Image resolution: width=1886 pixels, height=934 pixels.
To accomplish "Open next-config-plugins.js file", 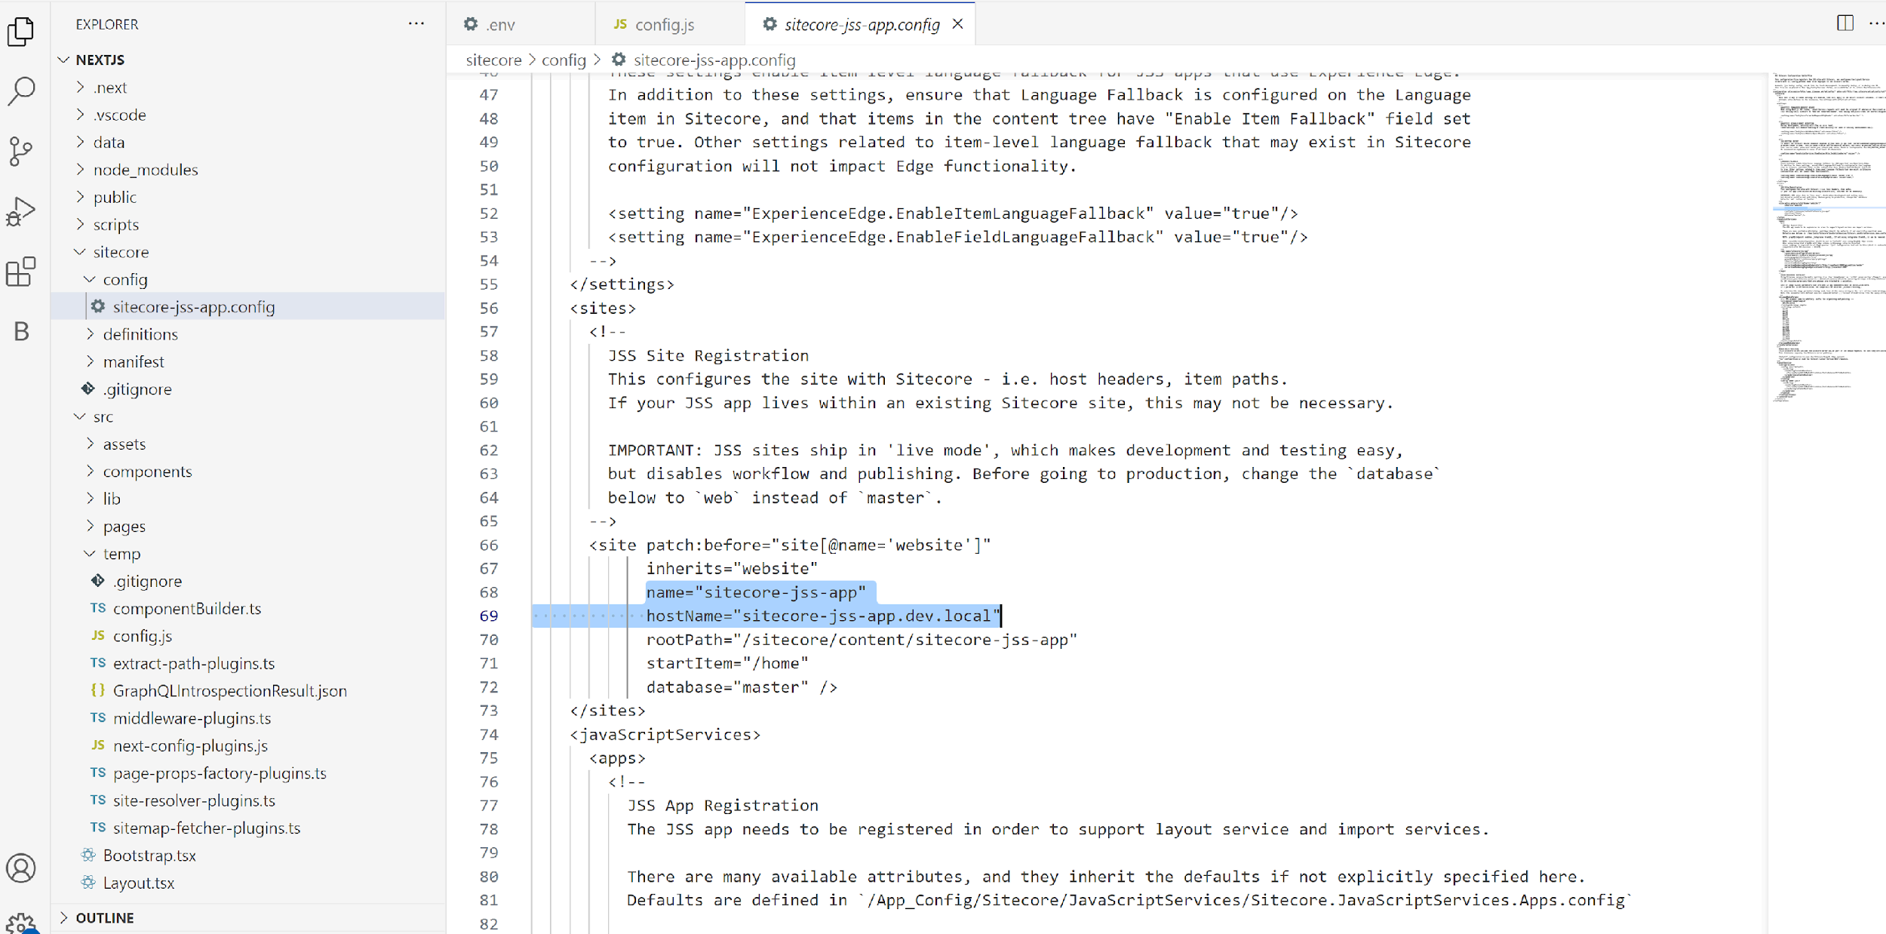I will [248, 745].
